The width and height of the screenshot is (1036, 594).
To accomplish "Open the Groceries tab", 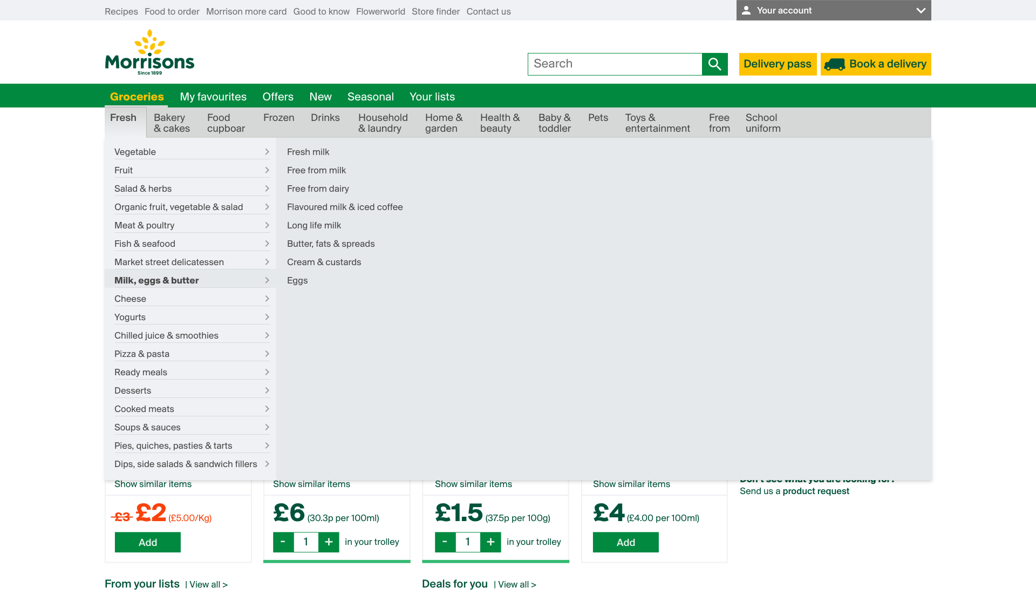I will (x=137, y=97).
